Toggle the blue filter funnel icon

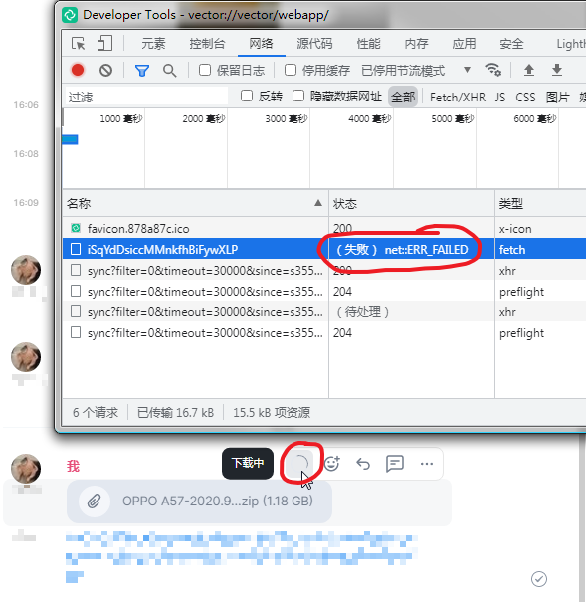pyautogui.click(x=142, y=71)
